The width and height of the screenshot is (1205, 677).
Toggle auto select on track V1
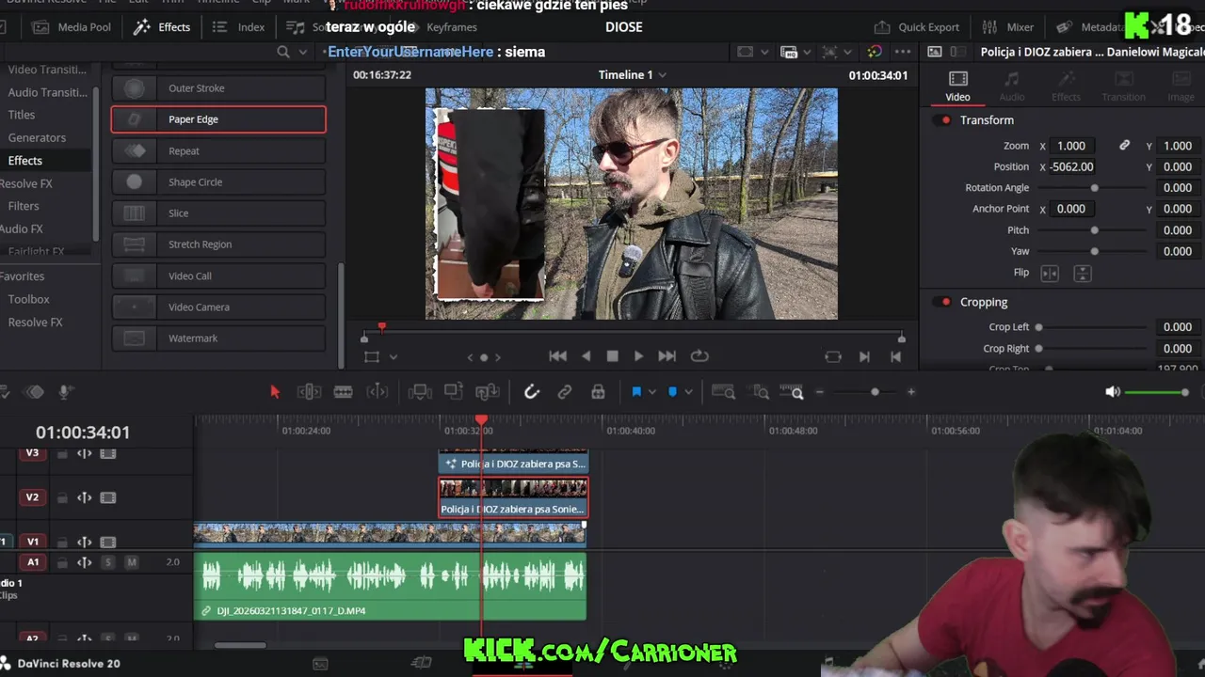pos(84,543)
